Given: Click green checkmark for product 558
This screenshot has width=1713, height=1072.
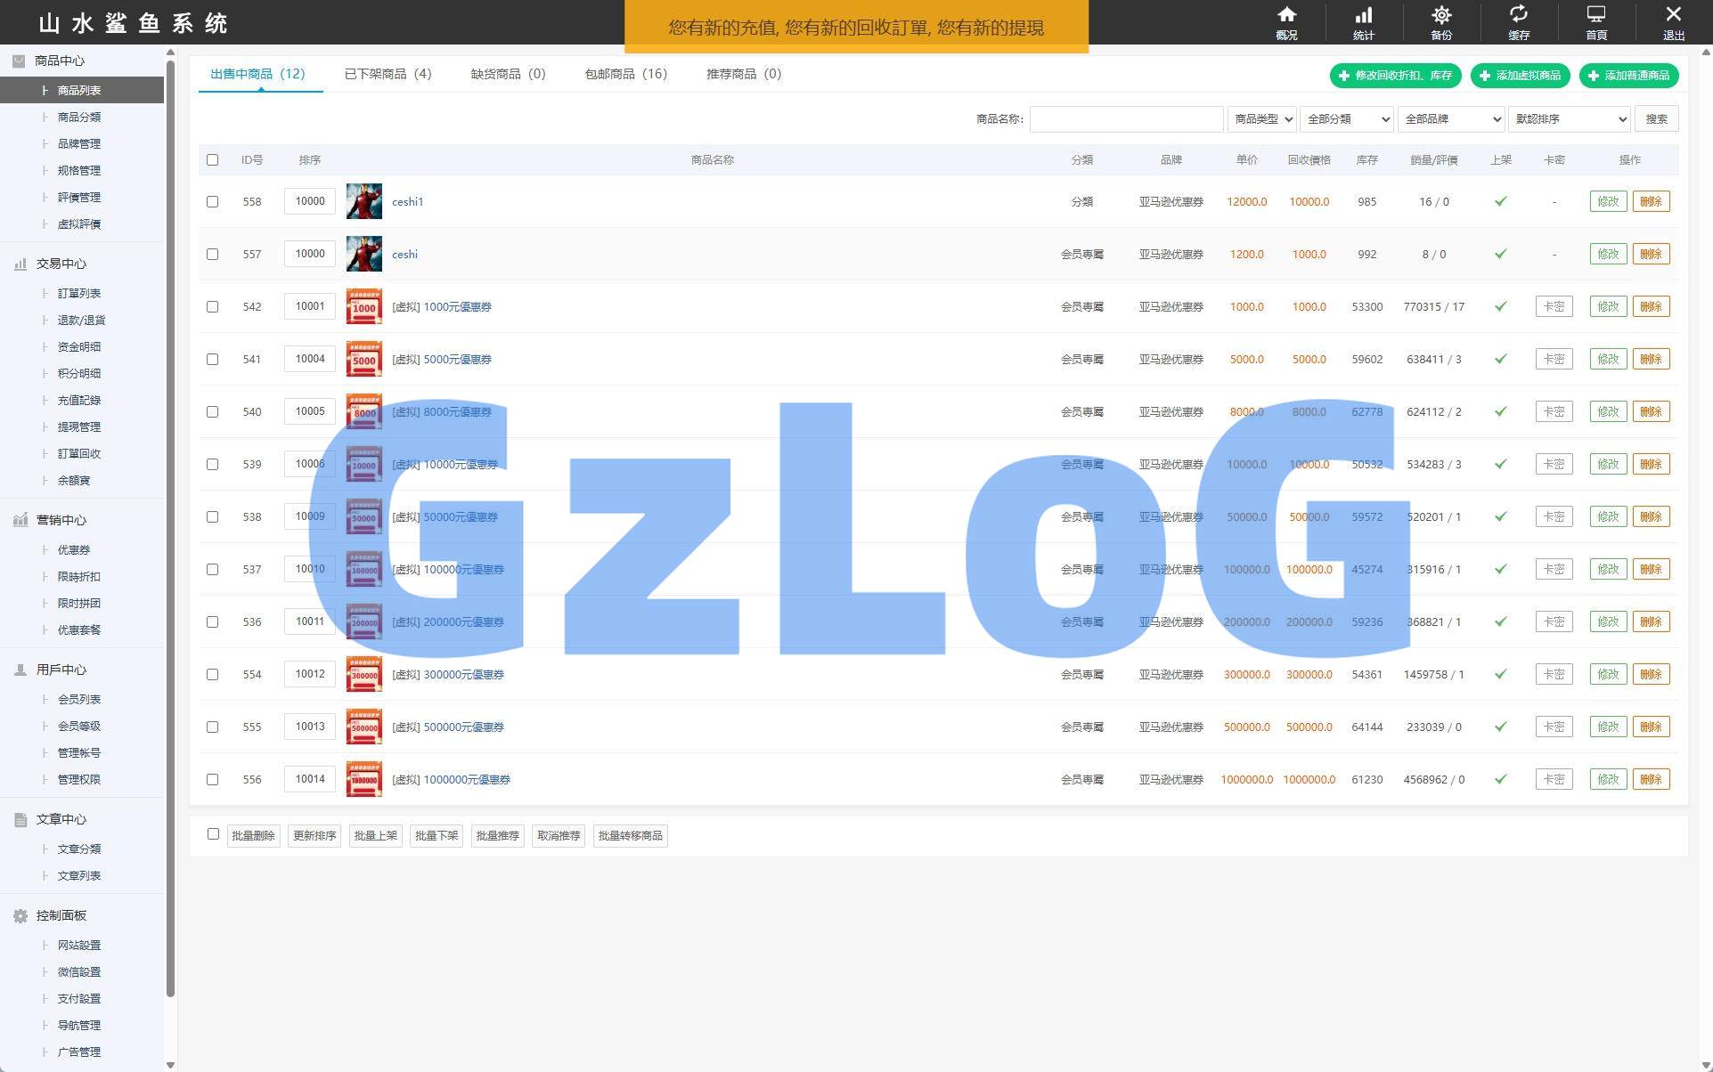Looking at the screenshot, I should 1500,201.
